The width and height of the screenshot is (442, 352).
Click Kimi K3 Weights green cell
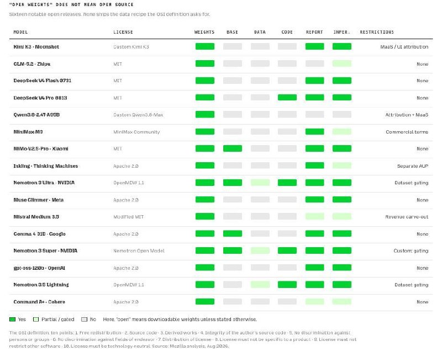click(x=205, y=46)
